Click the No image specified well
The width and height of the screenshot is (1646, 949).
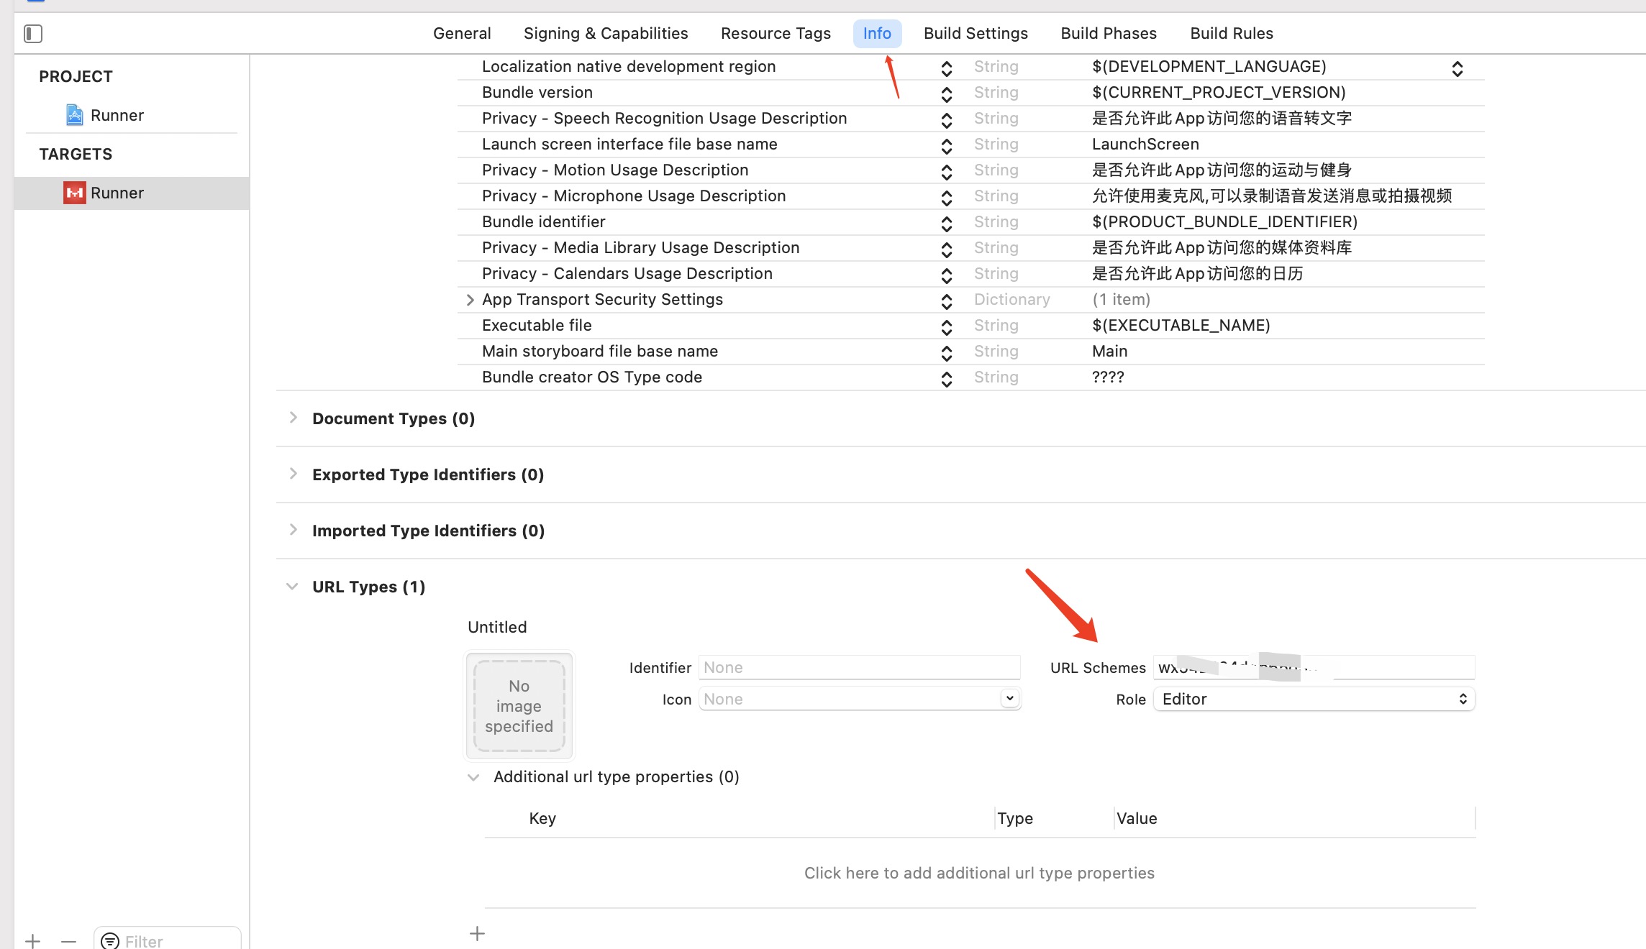(x=519, y=706)
